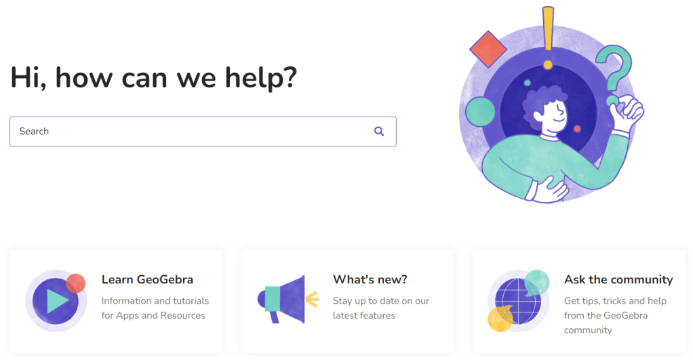The height and width of the screenshot is (360, 693).
Task: Click the teal circle left of the illustration
Action: [481, 113]
